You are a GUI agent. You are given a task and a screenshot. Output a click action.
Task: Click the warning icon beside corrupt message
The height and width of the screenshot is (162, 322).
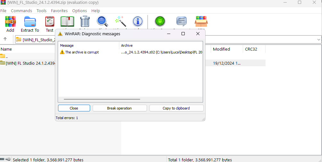coord(62,52)
